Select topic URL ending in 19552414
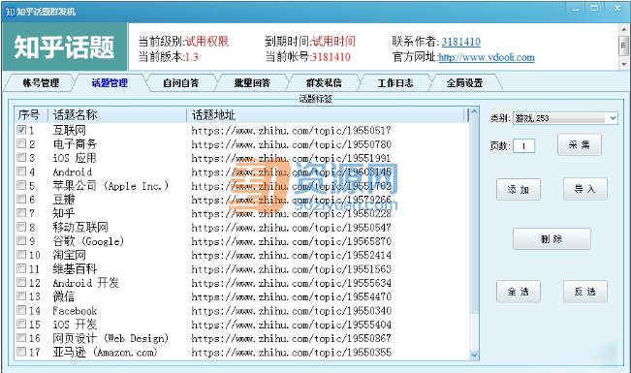The width and height of the screenshot is (631, 373). [x=291, y=255]
